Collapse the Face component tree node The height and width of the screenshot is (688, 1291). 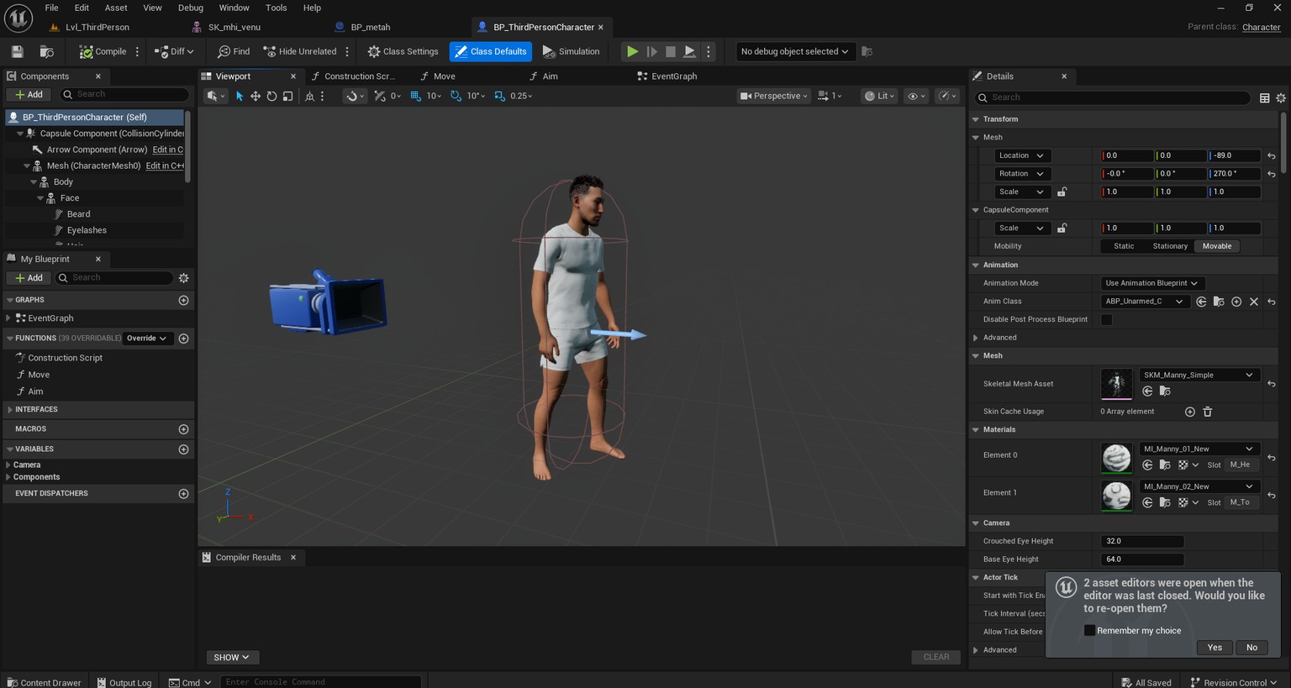click(x=40, y=198)
